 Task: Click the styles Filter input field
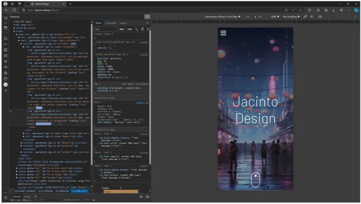[105, 29]
